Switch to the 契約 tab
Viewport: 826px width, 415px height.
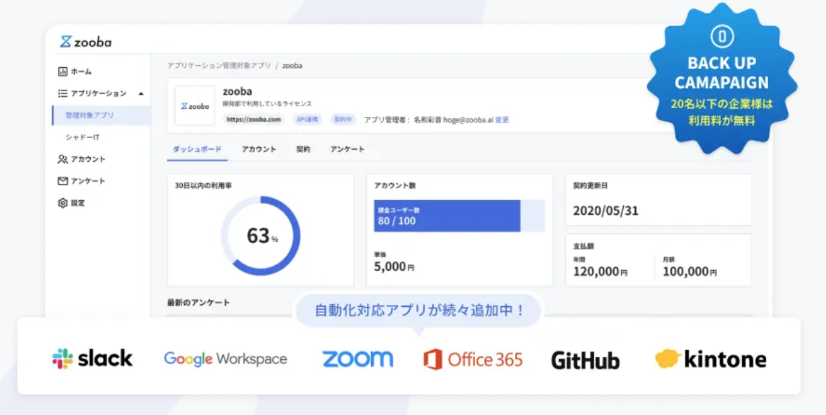(x=303, y=149)
